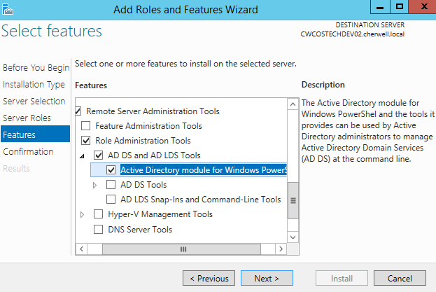Screen dimensions: 436x292
Task: Check DNS Server Tools checkbox
Action: (x=99, y=230)
